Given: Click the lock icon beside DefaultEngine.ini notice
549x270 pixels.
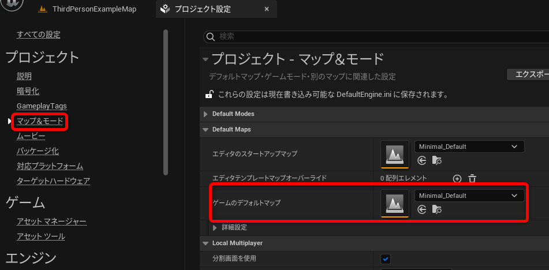Looking at the screenshot, I should click(x=209, y=95).
